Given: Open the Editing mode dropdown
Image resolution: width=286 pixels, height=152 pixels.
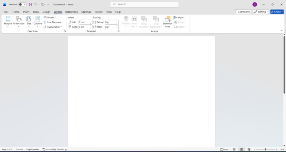Looking at the screenshot, I should point(261,12).
